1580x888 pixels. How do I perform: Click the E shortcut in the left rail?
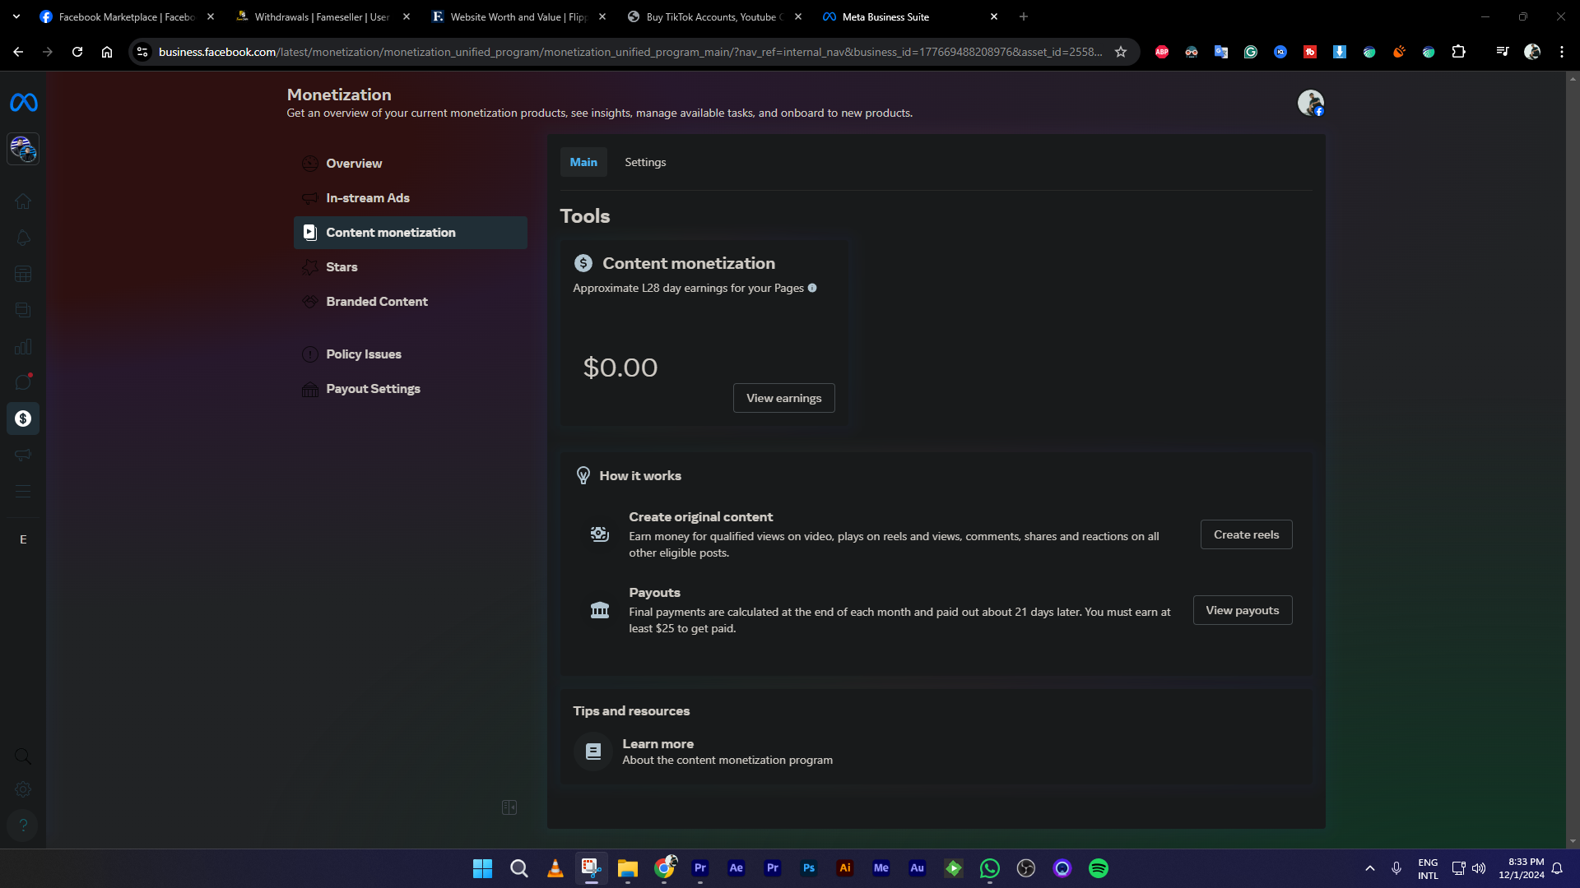tap(23, 539)
